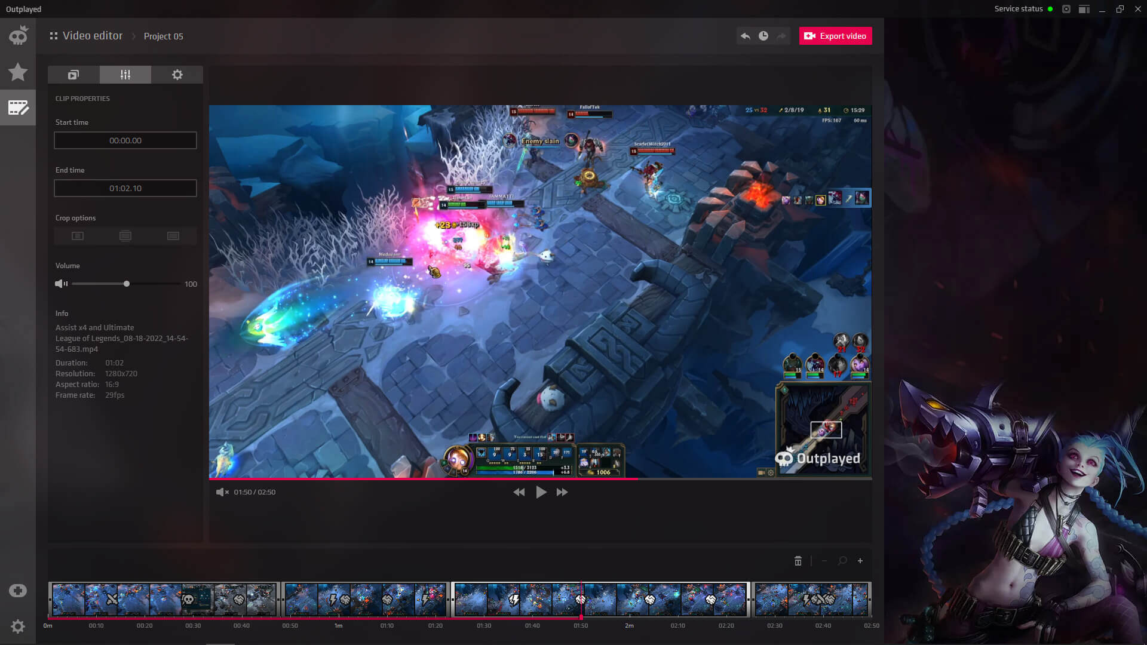Viewport: 1147px width, 645px height.
Task: Mute the preview player volume icon
Action: click(222, 492)
